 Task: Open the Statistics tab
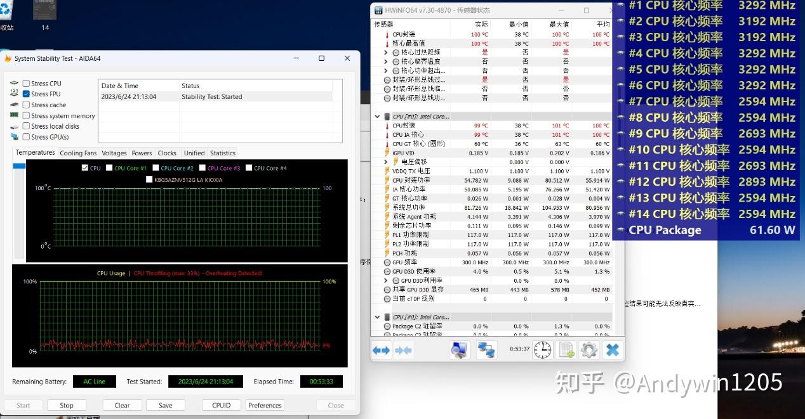tap(222, 153)
